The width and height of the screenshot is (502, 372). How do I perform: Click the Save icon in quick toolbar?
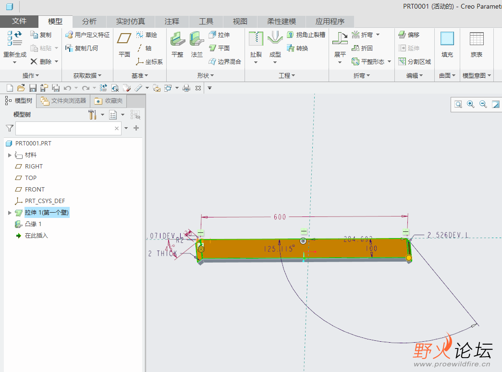click(x=33, y=88)
